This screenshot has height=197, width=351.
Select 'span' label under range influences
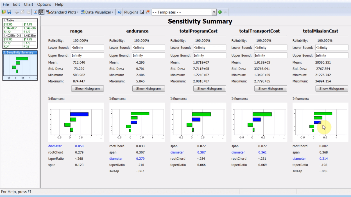click(52, 165)
